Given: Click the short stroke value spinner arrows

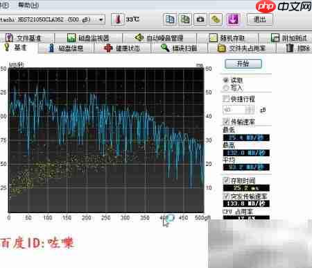Looking at the screenshot, I should coord(249,110).
